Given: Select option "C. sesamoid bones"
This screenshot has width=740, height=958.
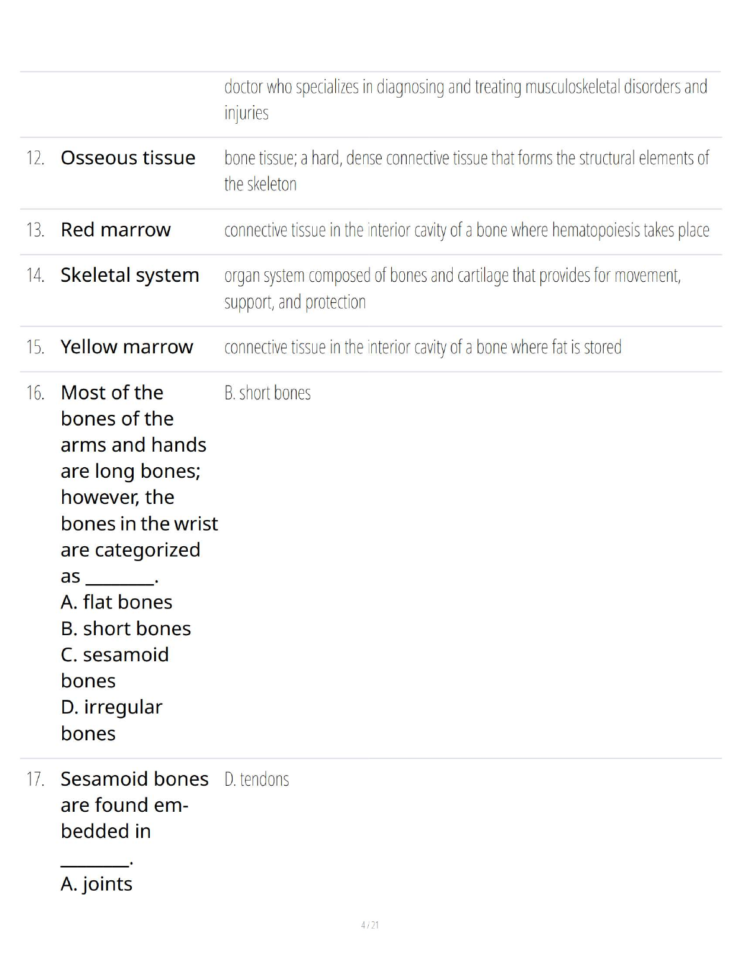Looking at the screenshot, I should click(114, 667).
